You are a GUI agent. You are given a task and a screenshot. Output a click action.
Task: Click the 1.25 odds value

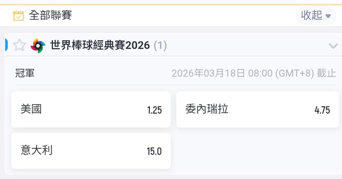click(154, 110)
